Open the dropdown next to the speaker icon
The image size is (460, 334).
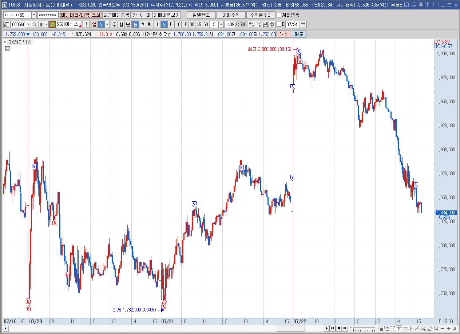(x=47, y=24)
